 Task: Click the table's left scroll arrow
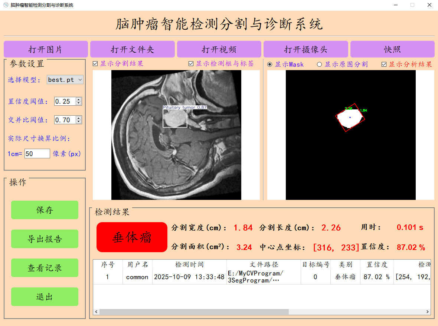point(97,312)
